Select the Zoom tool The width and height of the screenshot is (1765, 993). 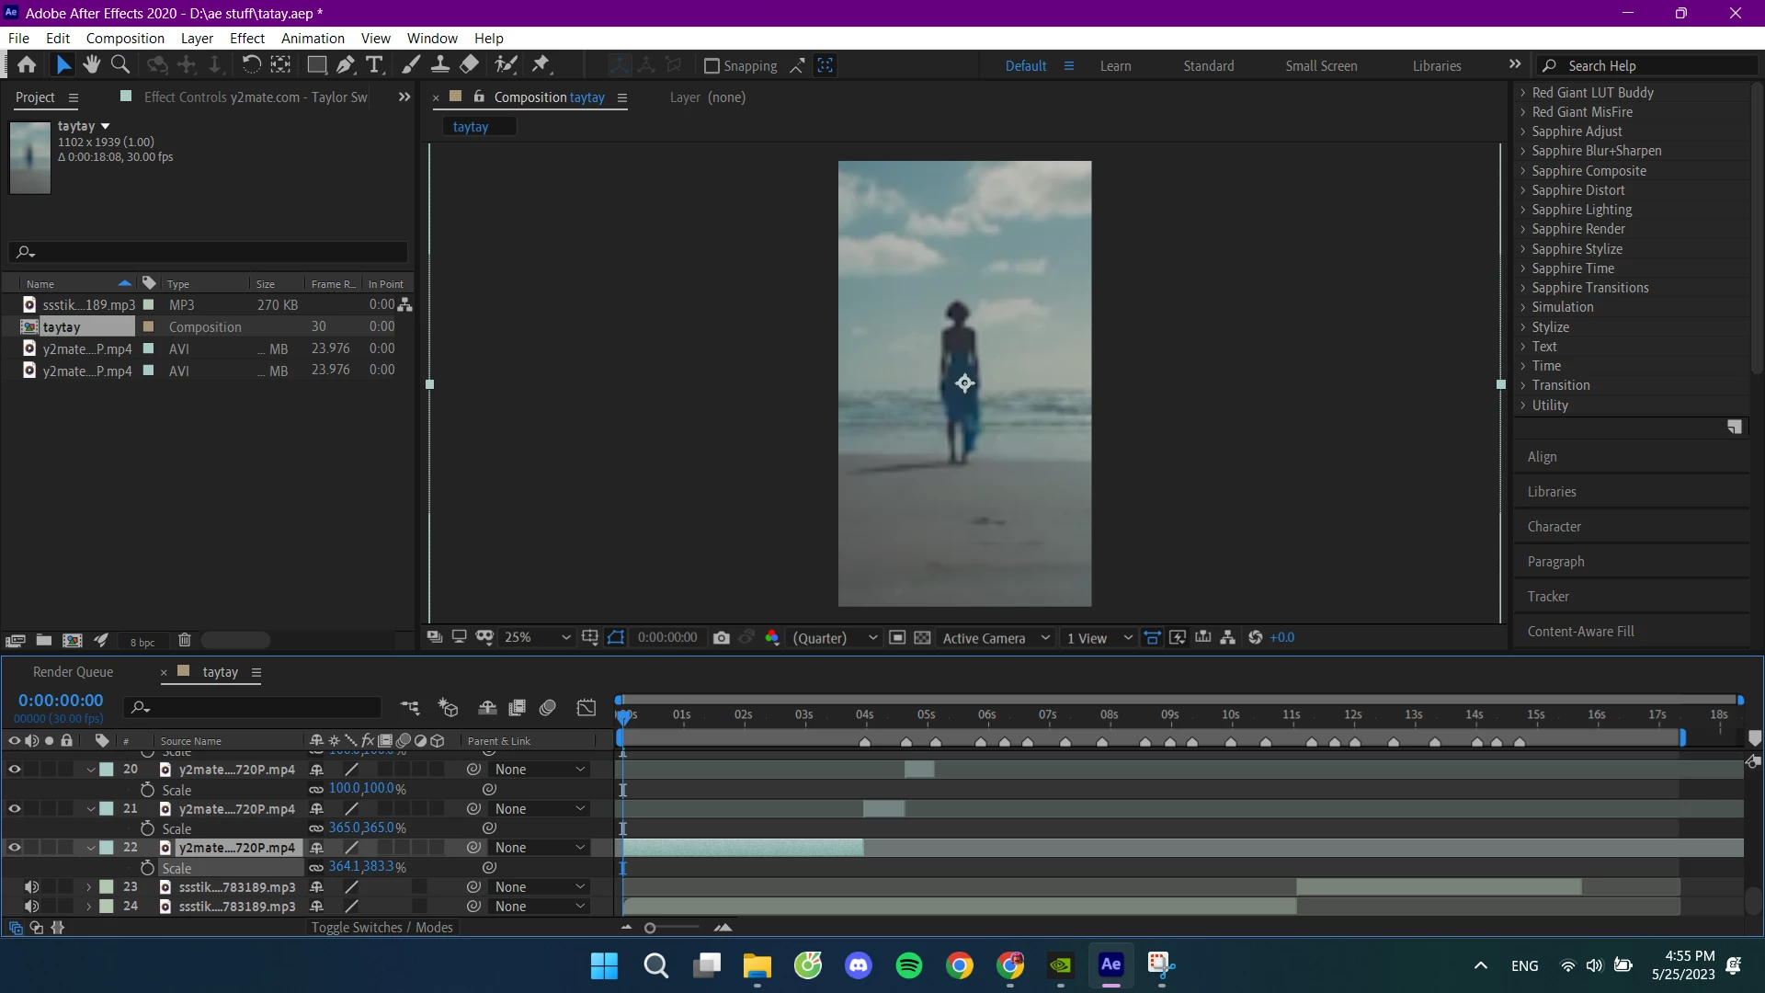click(120, 64)
